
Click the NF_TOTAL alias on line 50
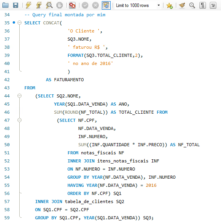pyautogui.click(x=189, y=145)
